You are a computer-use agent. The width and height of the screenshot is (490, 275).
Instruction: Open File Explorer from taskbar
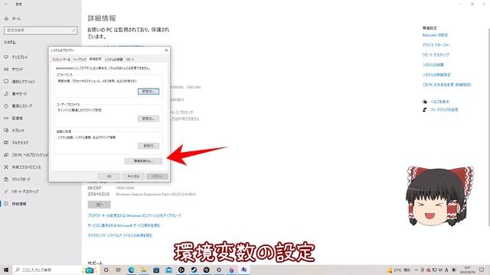click(143, 270)
